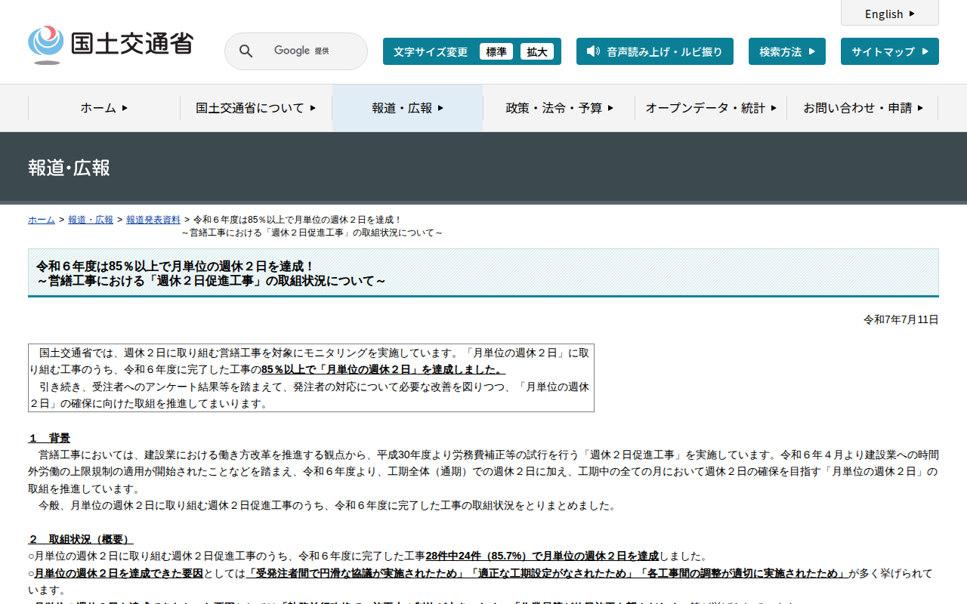
Task: Set font size to 拡大
Action: (537, 51)
